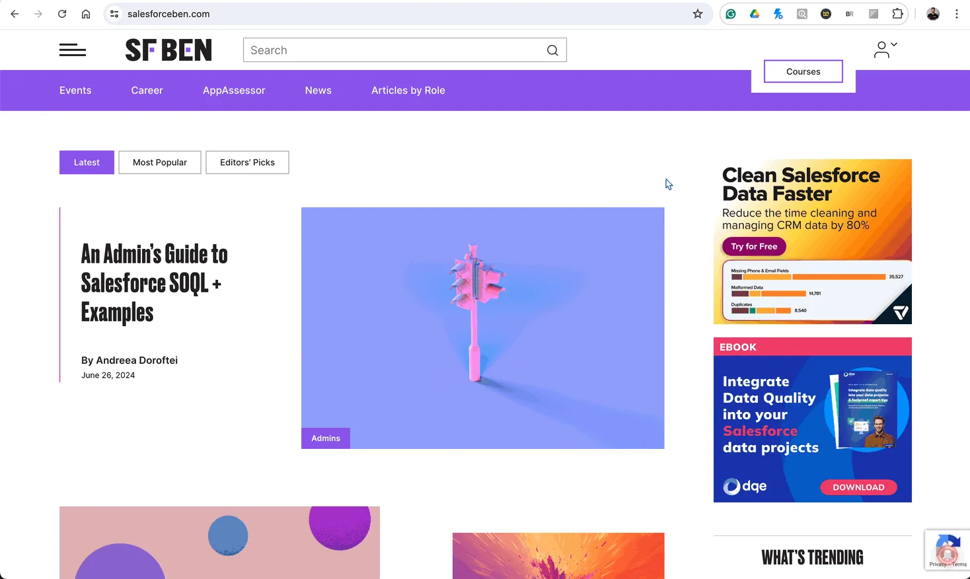Go back using browser back arrow
The image size is (970, 579).
coord(15,14)
